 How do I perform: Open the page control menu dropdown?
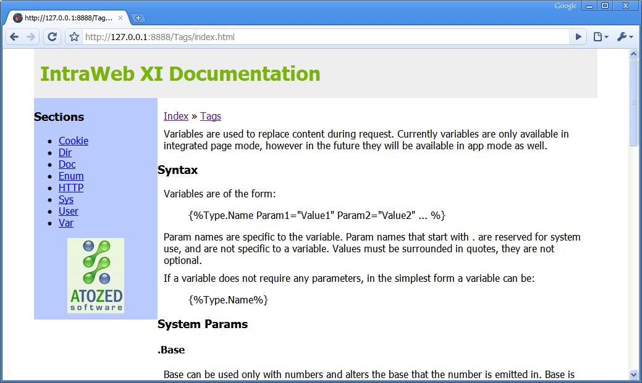[x=601, y=37]
